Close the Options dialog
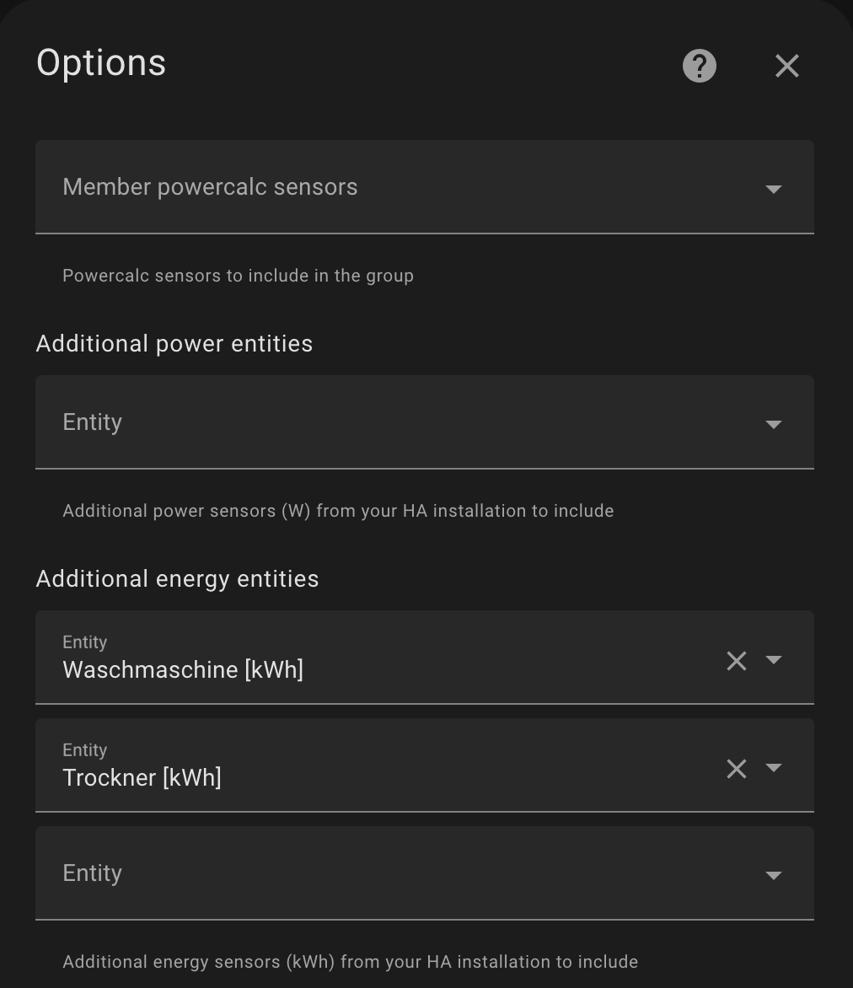This screenshot has height=988, width=853. [x=786, y=66]
